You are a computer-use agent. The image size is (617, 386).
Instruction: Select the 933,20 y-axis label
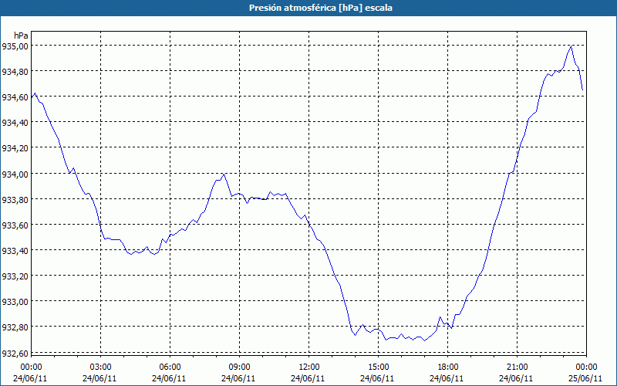click(15, 276)
